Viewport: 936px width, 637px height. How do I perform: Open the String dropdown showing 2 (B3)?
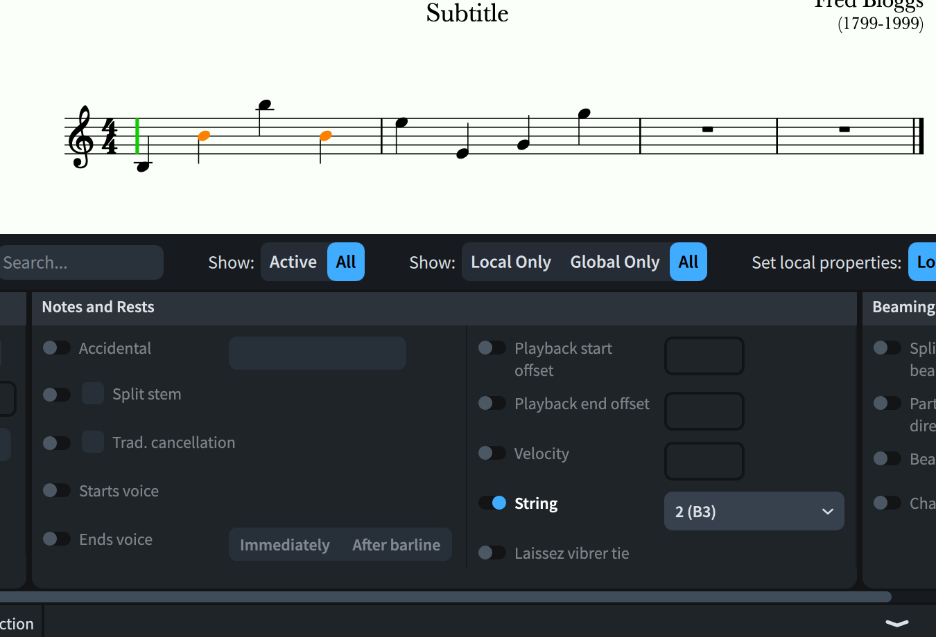pos(754,512)
